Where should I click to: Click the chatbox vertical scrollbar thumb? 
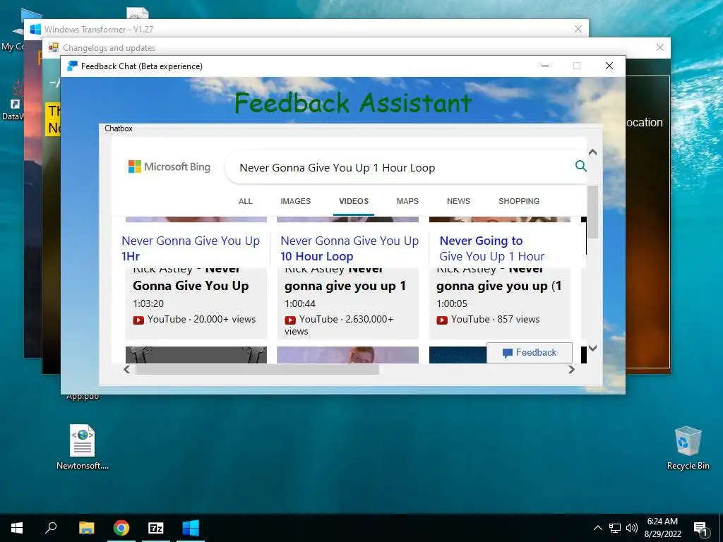coord(593,212)
